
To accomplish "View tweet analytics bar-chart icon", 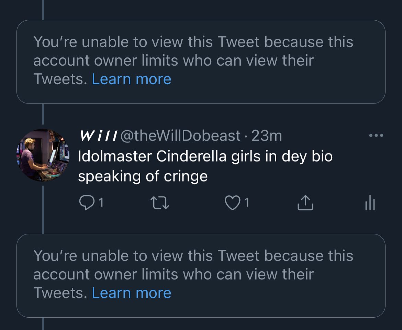I will 370,203.
